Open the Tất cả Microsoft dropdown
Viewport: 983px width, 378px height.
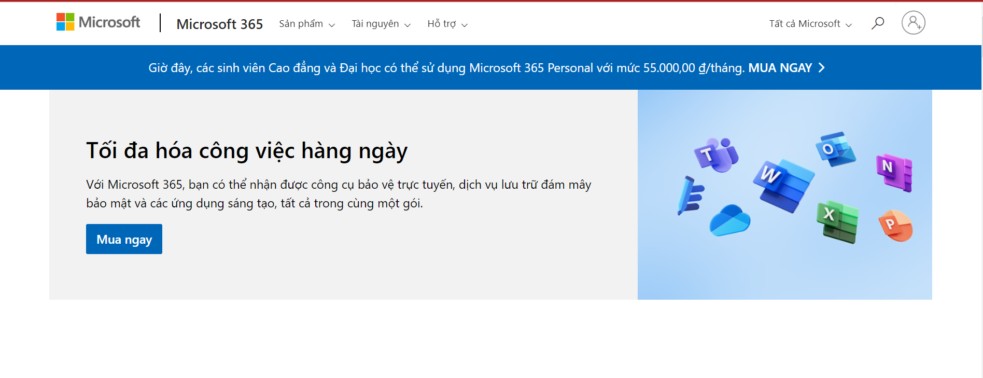tap(810, 24)
